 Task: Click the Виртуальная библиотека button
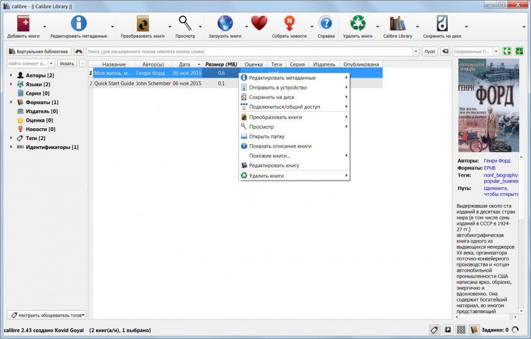coord(39,51)
